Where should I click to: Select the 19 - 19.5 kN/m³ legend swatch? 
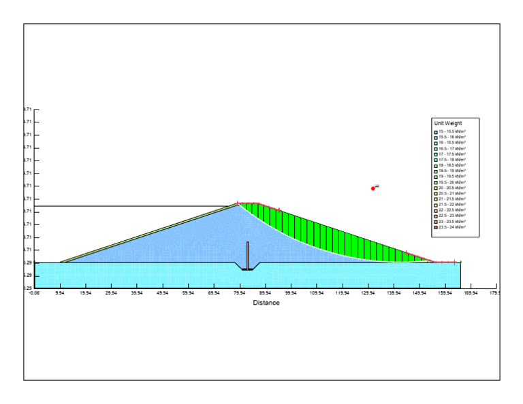click(x=436, y=177)
